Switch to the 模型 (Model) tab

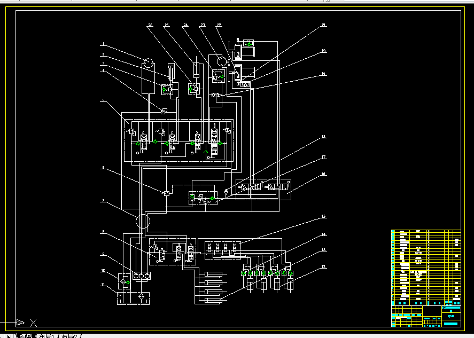pyautogui.click(x=26, y=336)
